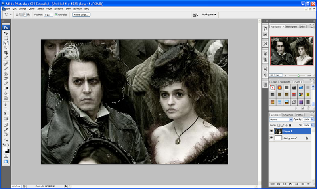317x189 pixels.
Task: Click the Navigator preview thumbnail
Action: click(292, 51)
